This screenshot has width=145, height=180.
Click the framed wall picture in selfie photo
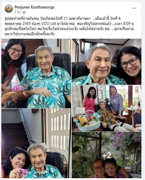[x=82, y=46]
